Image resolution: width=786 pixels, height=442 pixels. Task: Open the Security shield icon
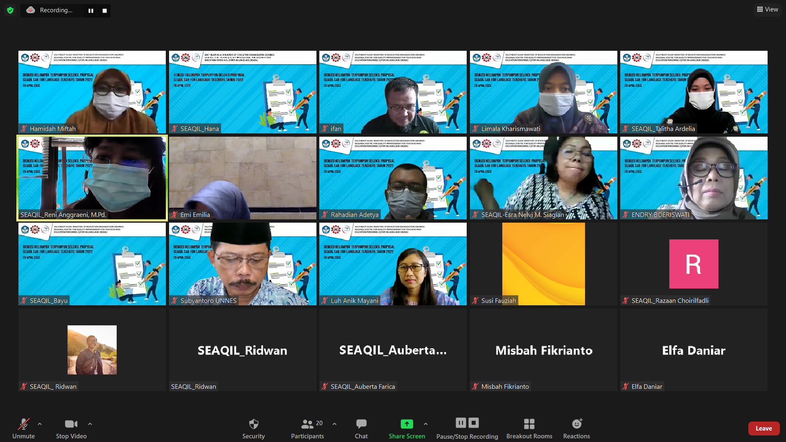coord(253,424)
